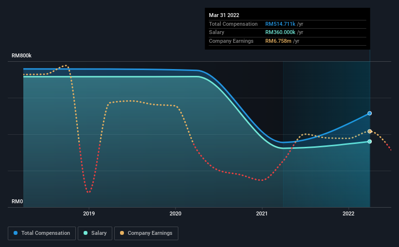Click the Company Earnings tooltip row label
Image resolution: width=399 pixels, height=247 pixels.
[x=231, y=41]
